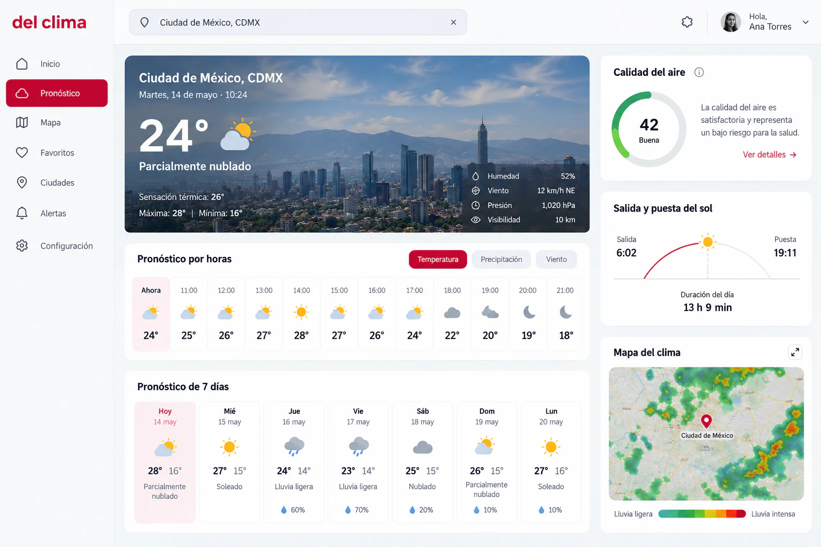This screenshot has width=821, height=547.
Task: Click the Inicio home icon
Action: [x=22, y=64]
